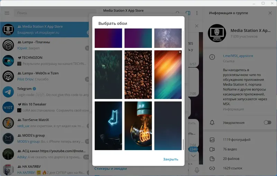The width and height of the screenshot is (277, 176).
Task: Remove the orange streaks wallpaper using its X
Action: click(x=180, y=52)
